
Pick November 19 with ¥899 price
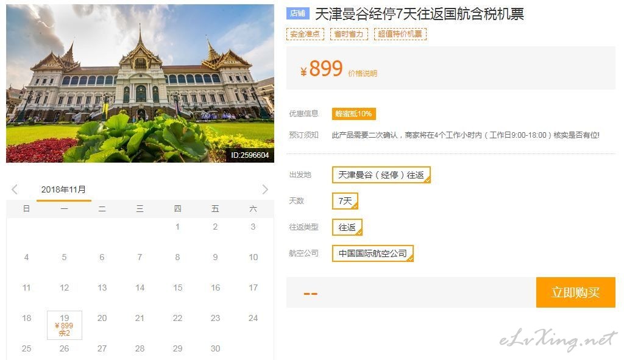click(65, 325)
